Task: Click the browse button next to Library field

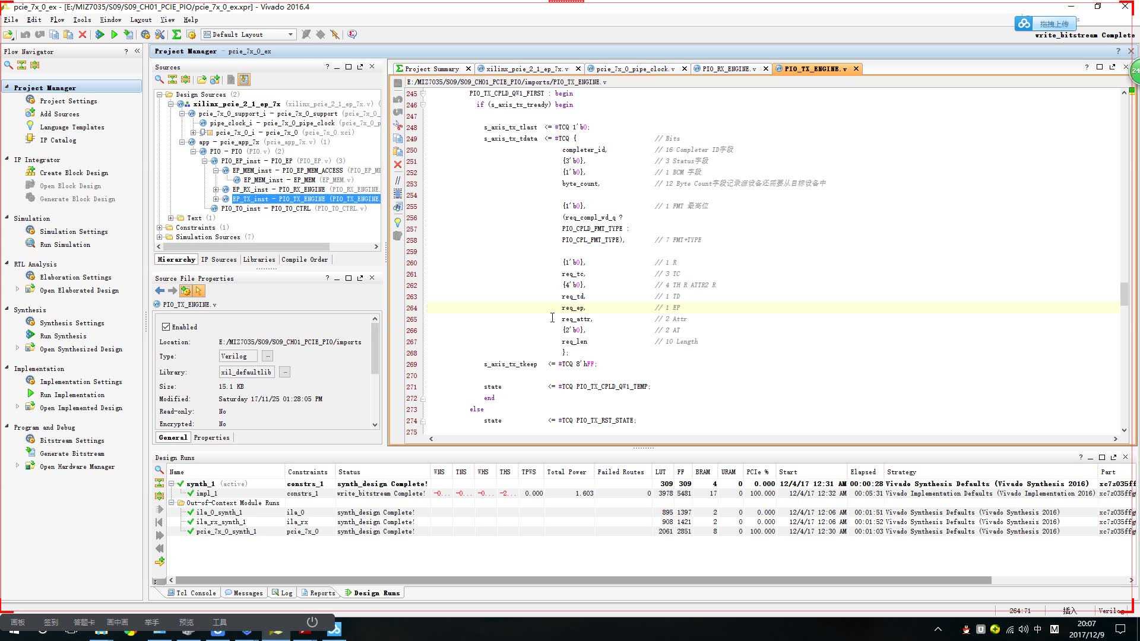Action: pos(284,372)
